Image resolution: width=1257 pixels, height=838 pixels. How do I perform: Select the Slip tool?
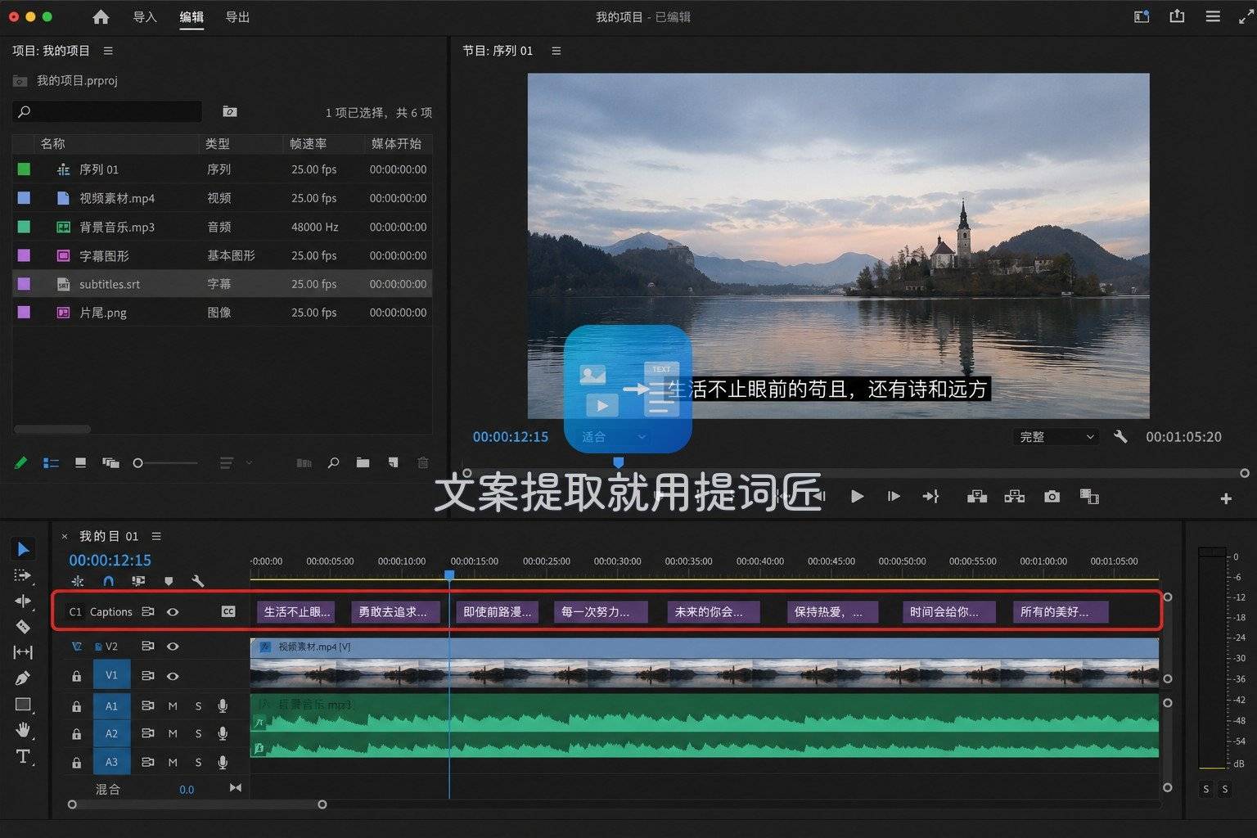pos(23,652)
